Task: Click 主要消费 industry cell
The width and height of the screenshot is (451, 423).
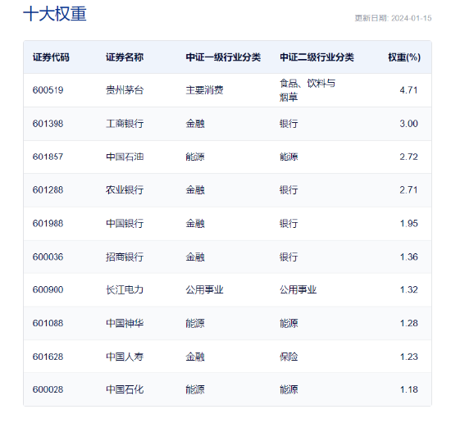Action: coord(204,90)
